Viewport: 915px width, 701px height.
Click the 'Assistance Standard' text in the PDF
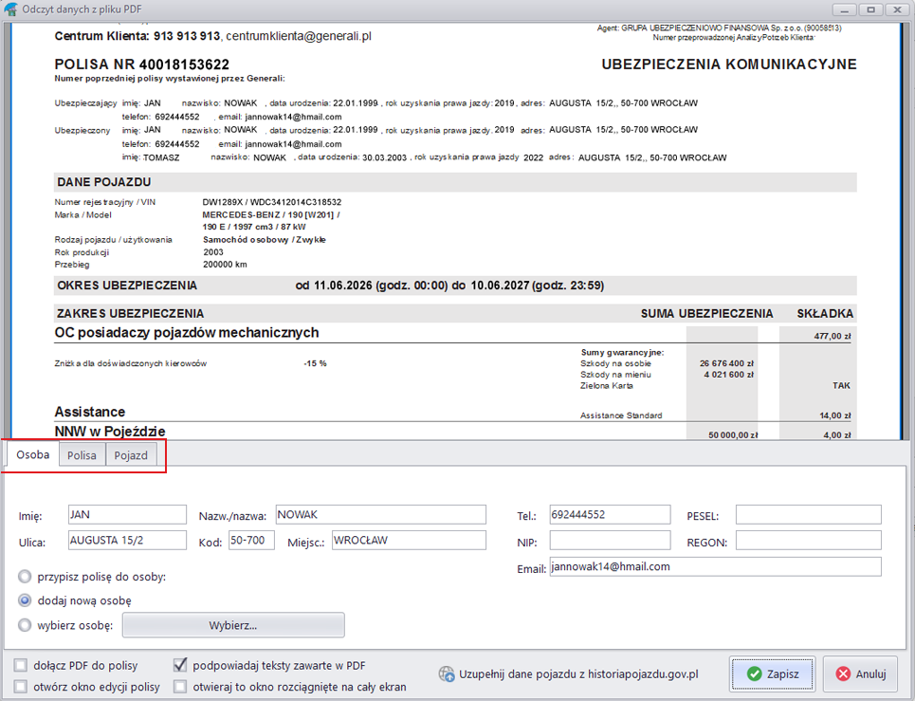click(621, 415)
